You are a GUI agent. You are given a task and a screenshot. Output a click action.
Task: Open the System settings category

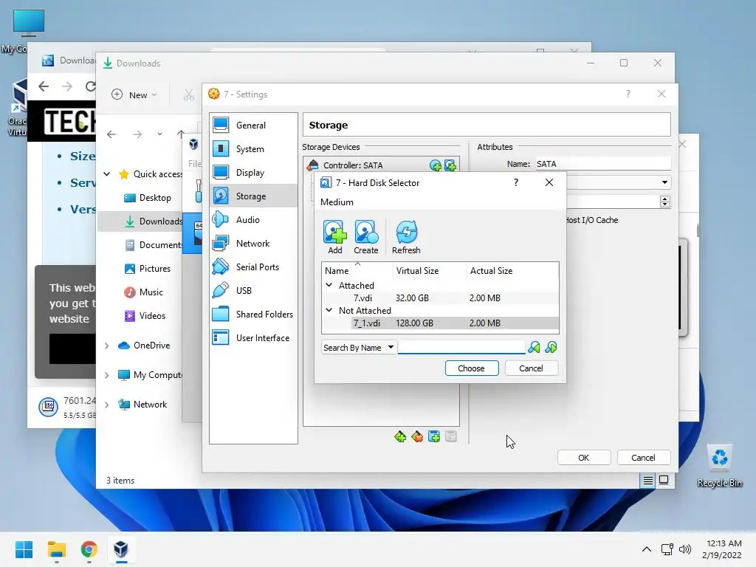pyautogui.click(x=254, y=149)
